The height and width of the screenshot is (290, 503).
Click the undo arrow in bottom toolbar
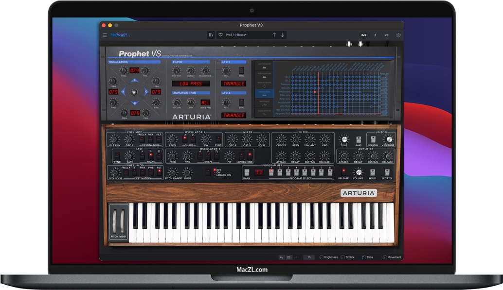281,257
